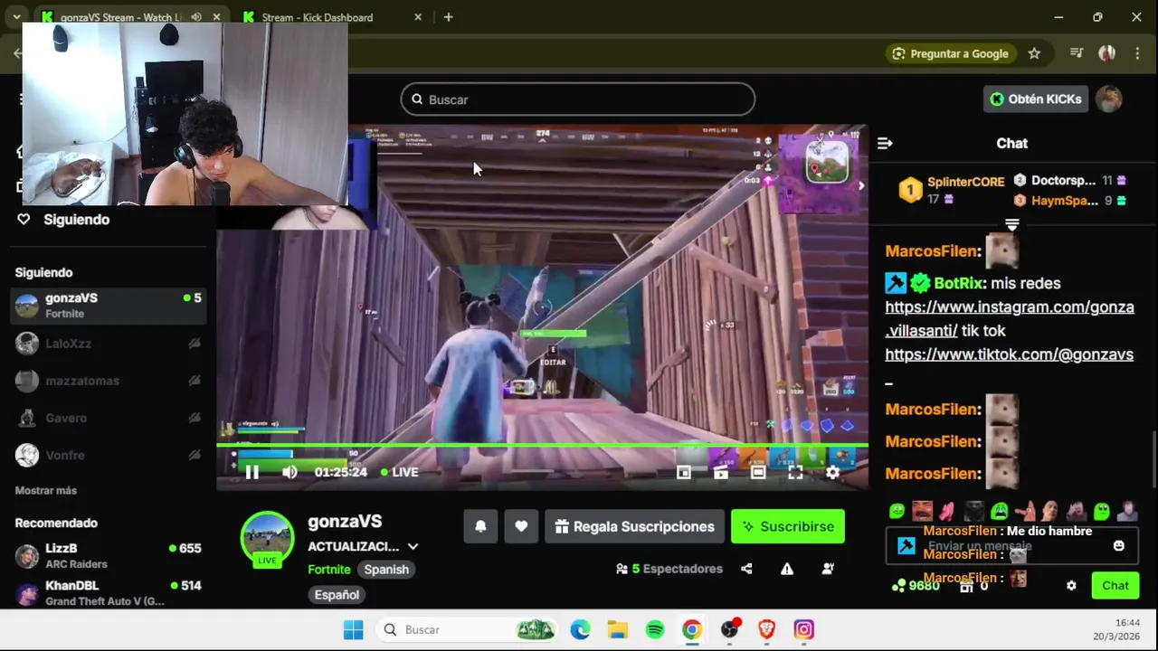Screen dimensions: 1158x651
Task: Open the 9680 channel points balance
Action: pyautogui.click(x=916, y=586)
